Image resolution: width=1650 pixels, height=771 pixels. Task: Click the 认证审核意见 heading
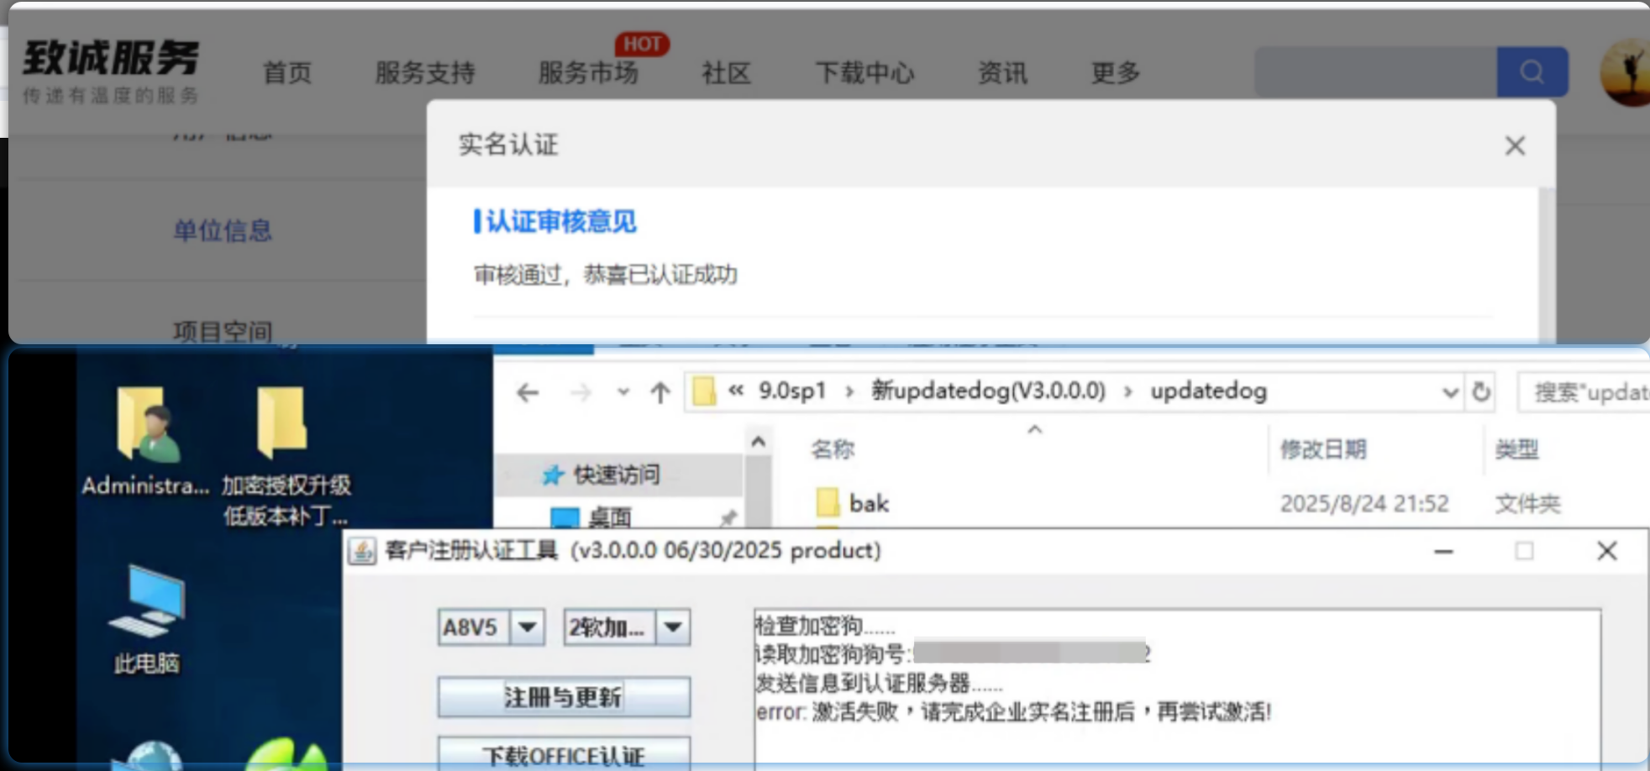tap(561, 222)
